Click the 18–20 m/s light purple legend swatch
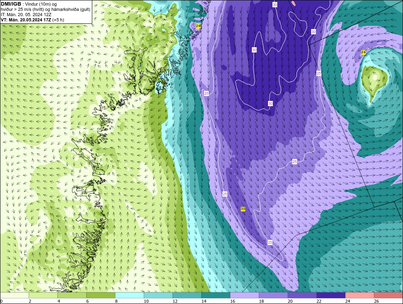Image resolution: width=403 pixels, height=304 pixels. (x=274, y=295)
